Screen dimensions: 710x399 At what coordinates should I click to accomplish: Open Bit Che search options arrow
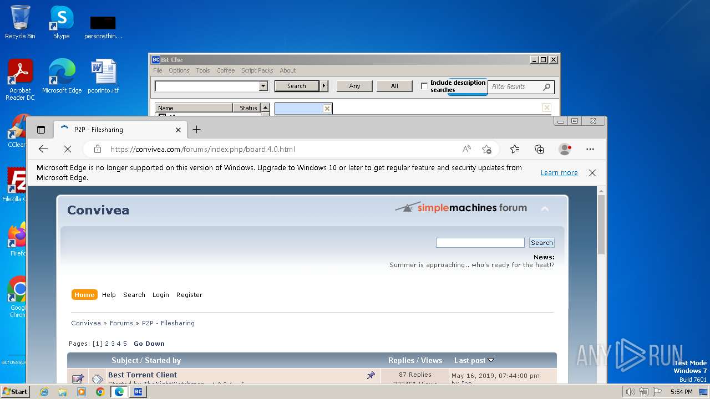(324, 86)
